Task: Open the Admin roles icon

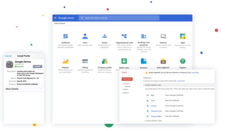Action: [x=124, y=61]
